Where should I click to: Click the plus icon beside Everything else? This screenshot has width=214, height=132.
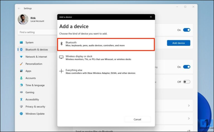[61, 71]
